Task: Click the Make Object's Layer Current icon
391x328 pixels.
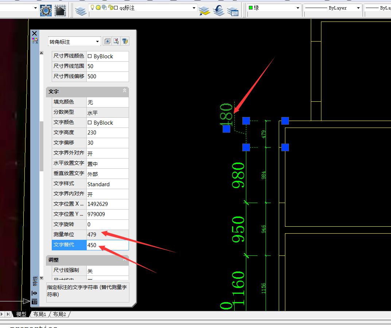Action: click(204, 10)
